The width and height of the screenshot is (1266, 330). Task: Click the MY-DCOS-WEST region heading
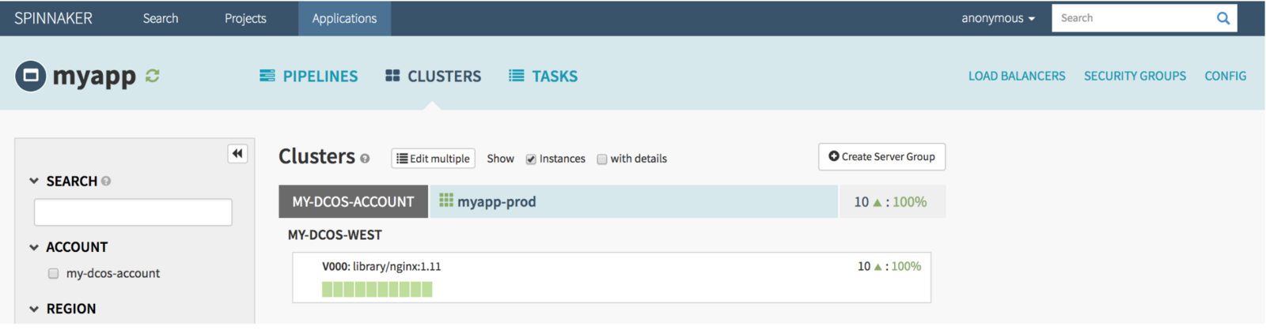click(335, 234)
